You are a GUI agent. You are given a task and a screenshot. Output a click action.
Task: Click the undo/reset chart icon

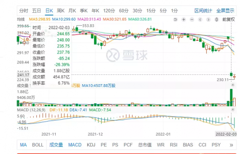176,20
